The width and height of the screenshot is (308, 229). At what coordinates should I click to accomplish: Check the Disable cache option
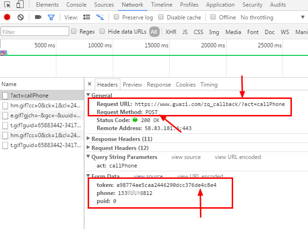pyautogui.click(x=161, y=18)
